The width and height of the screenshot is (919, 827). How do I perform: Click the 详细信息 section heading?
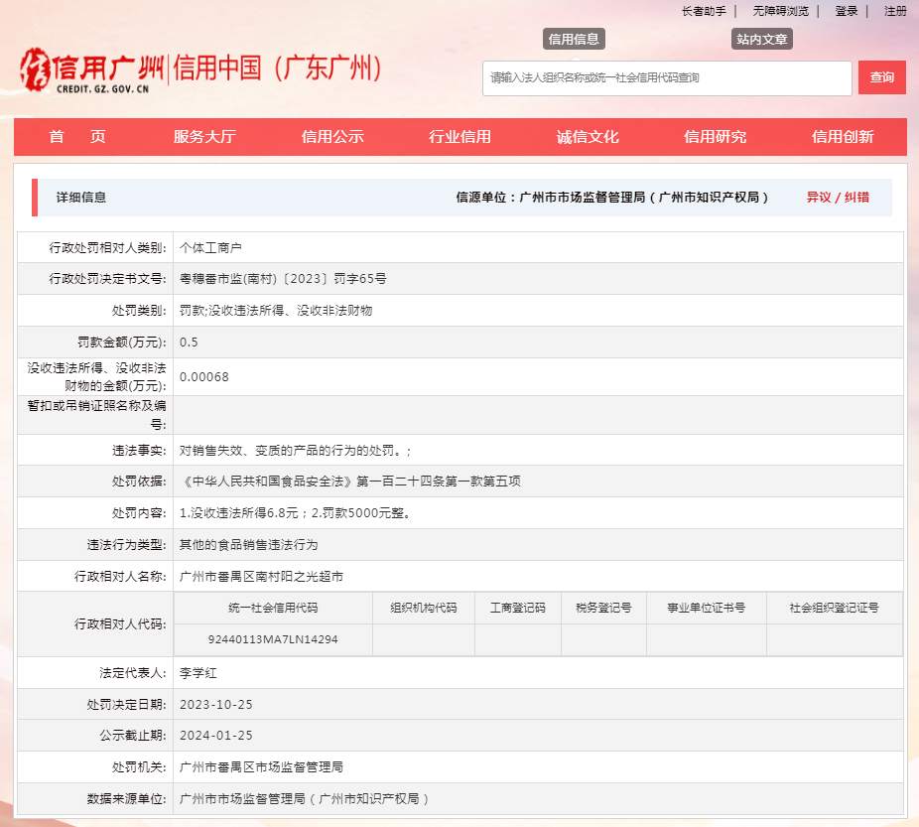pos(80,198)
